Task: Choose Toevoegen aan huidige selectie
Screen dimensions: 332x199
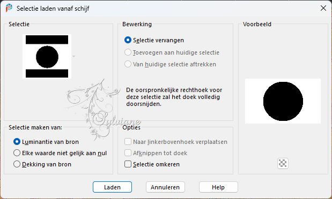Action: [172, 52]
